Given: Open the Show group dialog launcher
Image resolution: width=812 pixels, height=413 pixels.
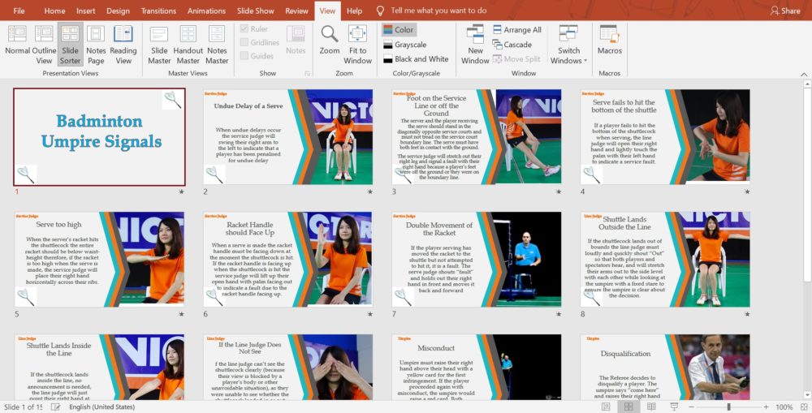Looking at the screenshot, I should [x=307, y=74].
